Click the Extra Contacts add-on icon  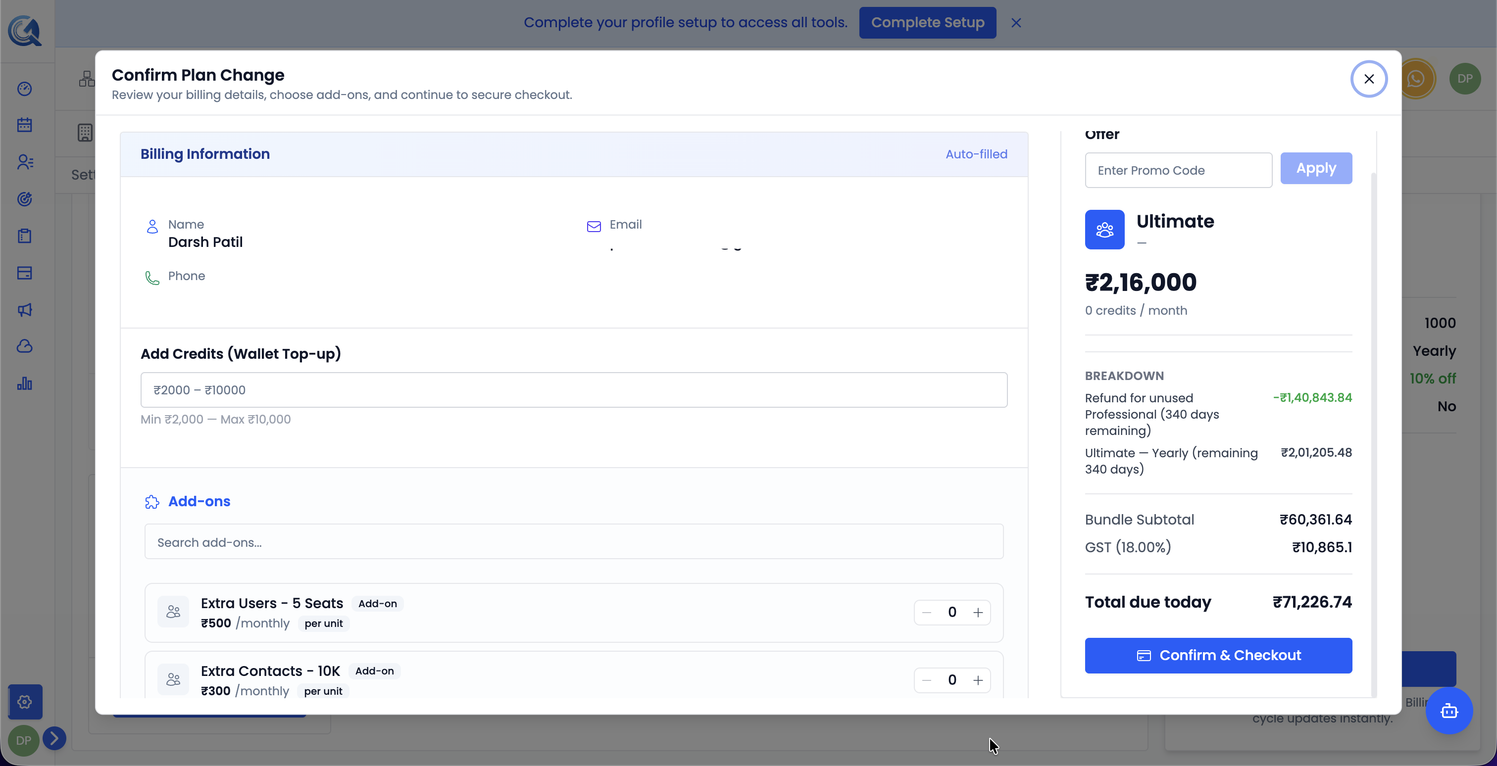click(173, 679)
